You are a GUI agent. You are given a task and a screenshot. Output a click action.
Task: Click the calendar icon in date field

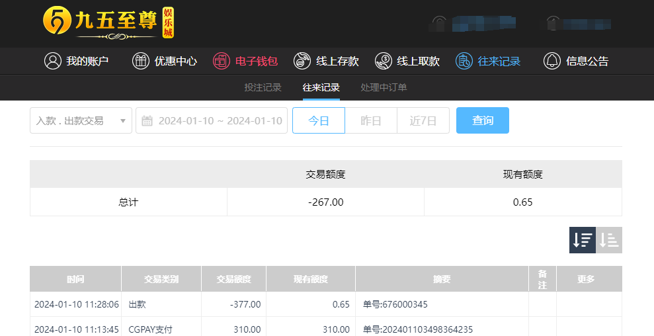click(147, 120)
